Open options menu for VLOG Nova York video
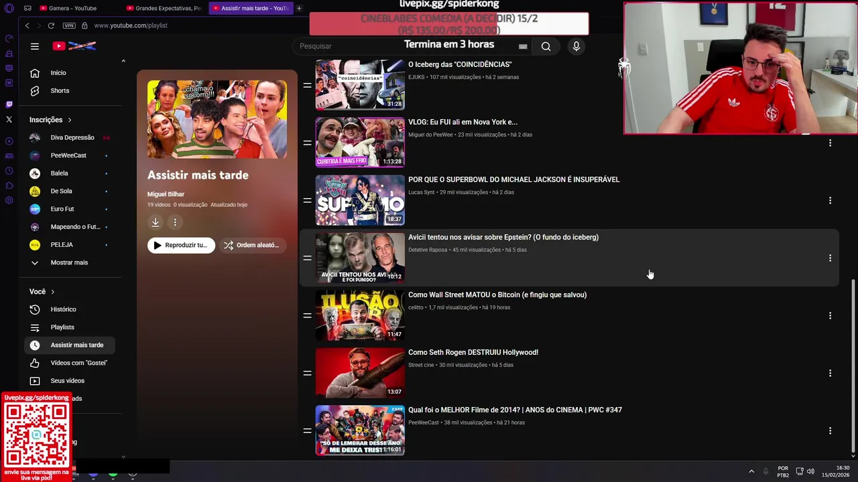The image size is (858, 482). coord(830,143)
